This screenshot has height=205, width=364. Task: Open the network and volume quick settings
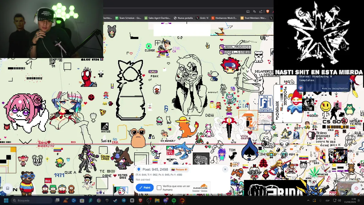click(x=337, y=200)
